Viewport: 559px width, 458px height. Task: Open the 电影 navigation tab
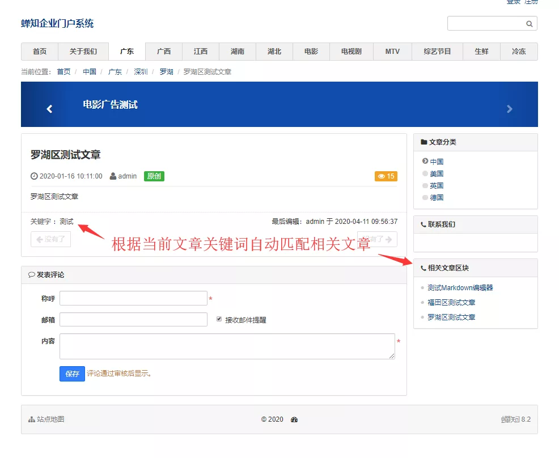pos(311,52)
